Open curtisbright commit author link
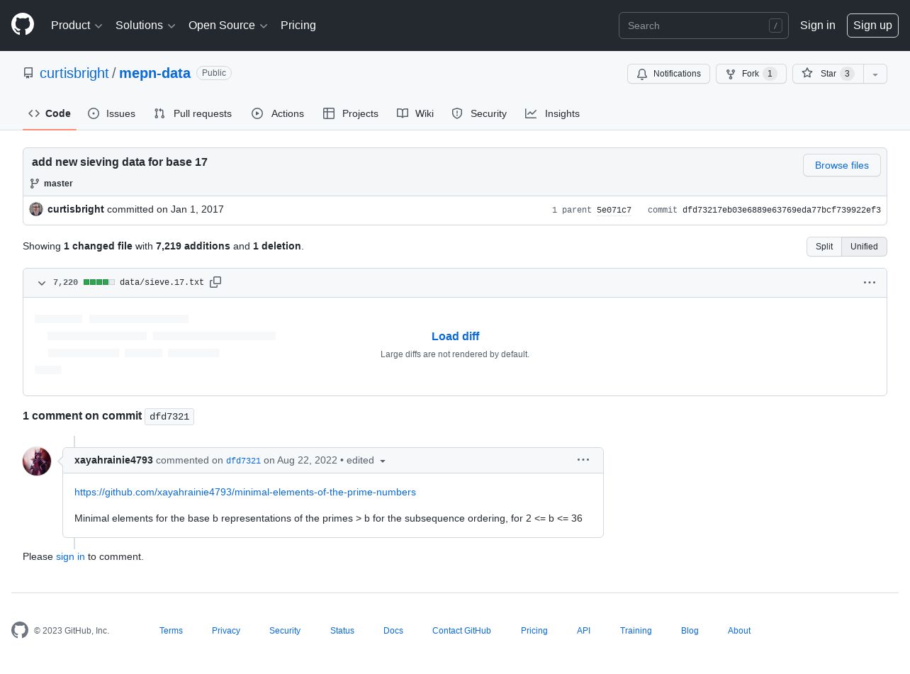The height and width of the screenshot is (674, 910). [76, 209]
